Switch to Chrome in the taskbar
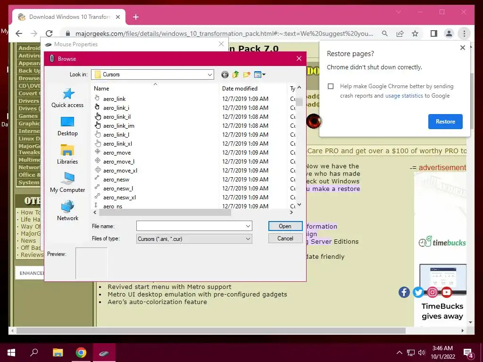The height and width of the screenshot is (362, 483). pyautogui.click(x=81, y=353)
